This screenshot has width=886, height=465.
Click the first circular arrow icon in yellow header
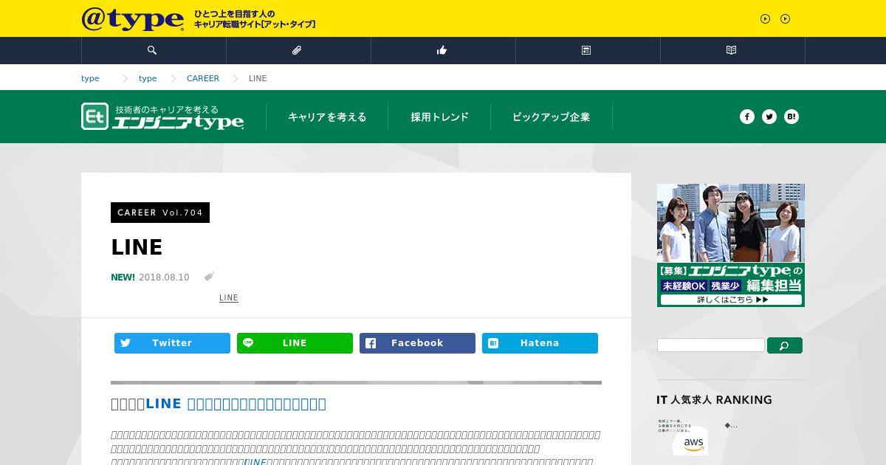click(x=765, y=19)
